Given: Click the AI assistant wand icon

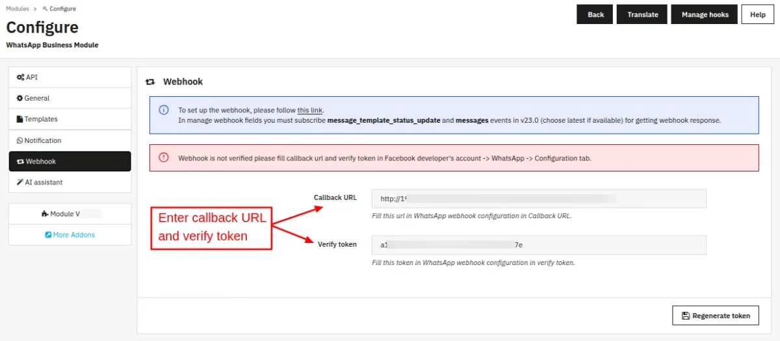Looking at the screenshot, I should (x=19, y=183).
